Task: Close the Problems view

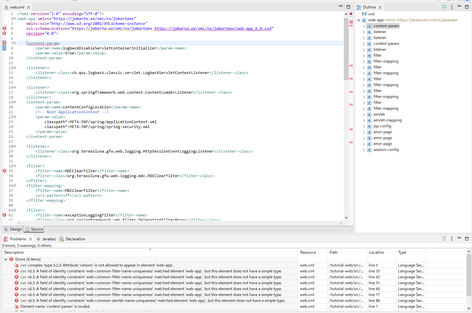Action: point(30,239)
